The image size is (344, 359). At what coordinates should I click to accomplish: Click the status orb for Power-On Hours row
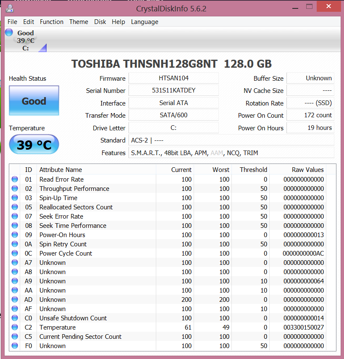(15, 235)
